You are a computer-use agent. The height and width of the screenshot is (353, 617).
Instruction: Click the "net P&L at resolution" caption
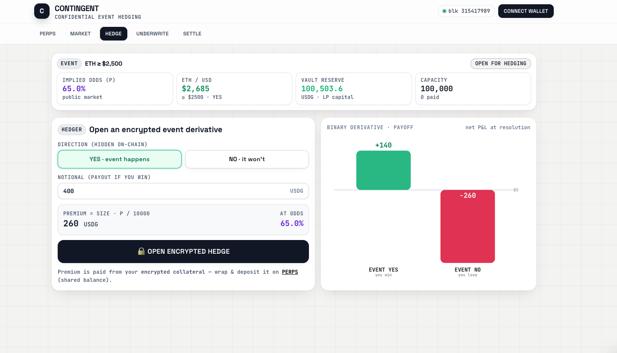tap(498, 127)
